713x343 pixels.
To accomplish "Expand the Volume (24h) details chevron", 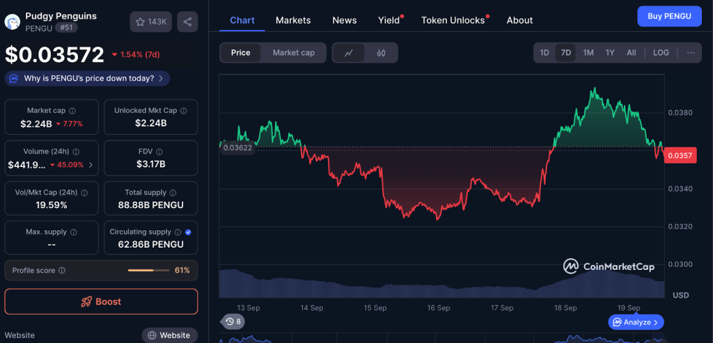I will click(x=91, y=165).
